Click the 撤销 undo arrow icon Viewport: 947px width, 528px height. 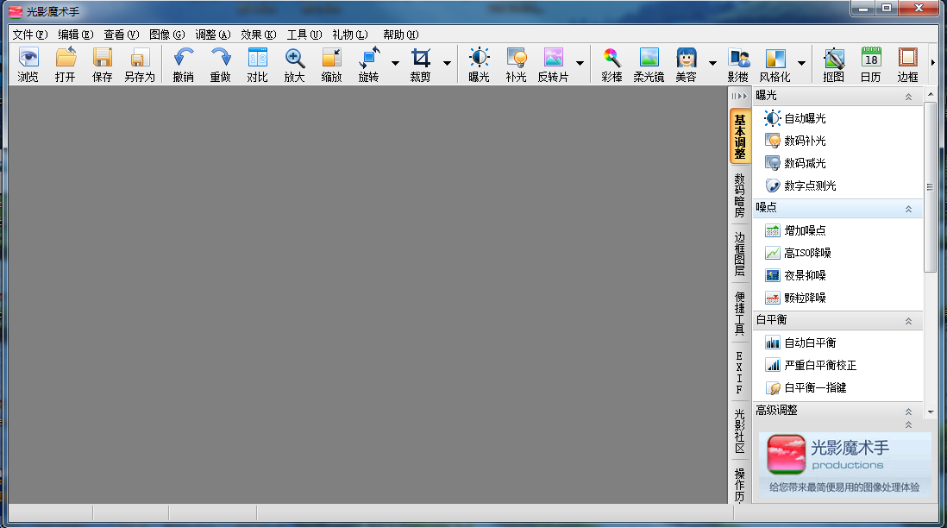pos(183,59)
